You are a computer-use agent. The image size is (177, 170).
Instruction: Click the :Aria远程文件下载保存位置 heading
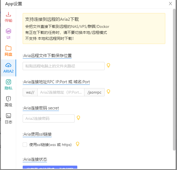coord(47,56)
